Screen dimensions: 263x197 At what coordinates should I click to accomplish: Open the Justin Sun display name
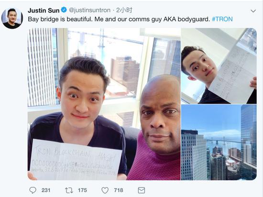pyautogui.click(x=44, y=11)
